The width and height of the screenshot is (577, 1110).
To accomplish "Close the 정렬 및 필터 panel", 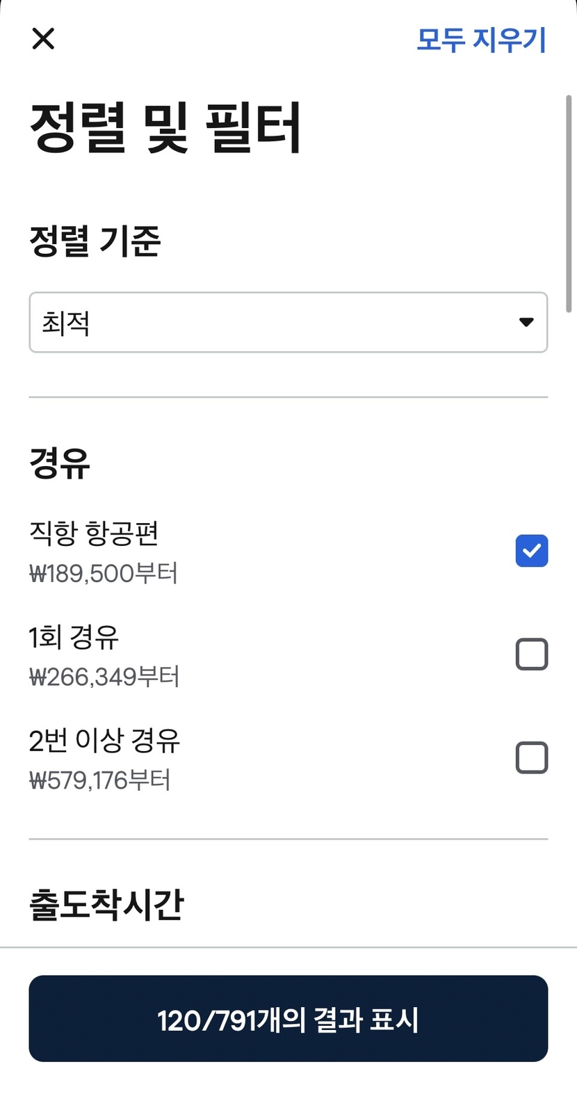I will point(43,39).
